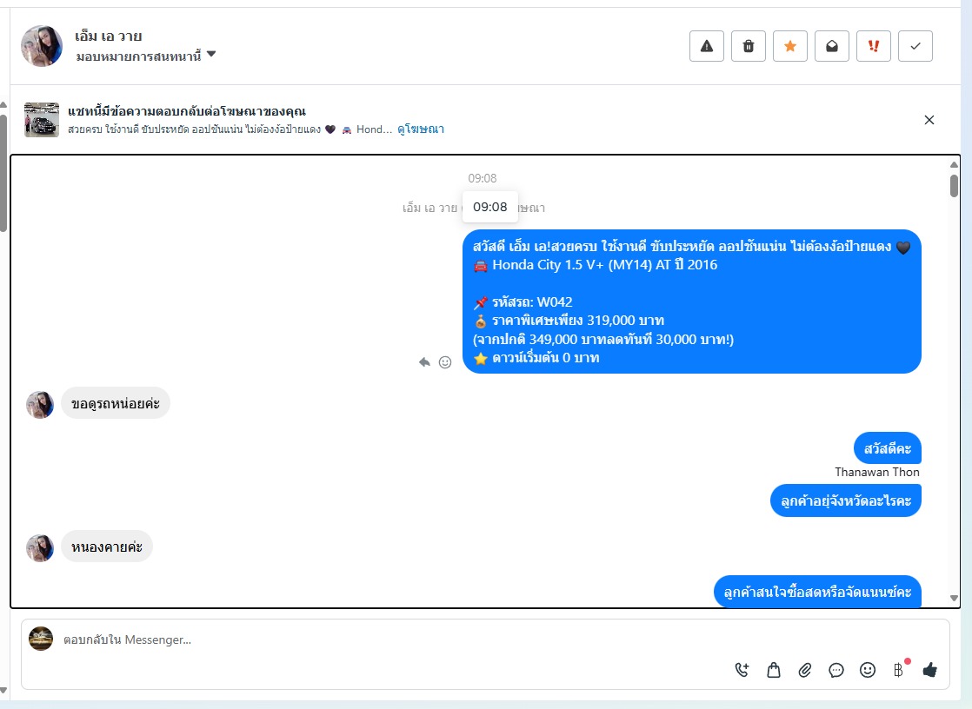Open the emoji picker in composer
The image size is (972, 709).
tap(868, 670)
